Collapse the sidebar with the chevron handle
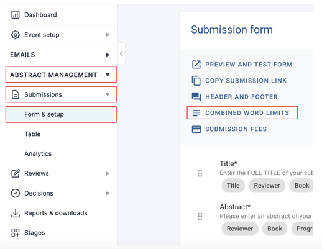This screenshot has height=249, width=322. click(121, 54)
